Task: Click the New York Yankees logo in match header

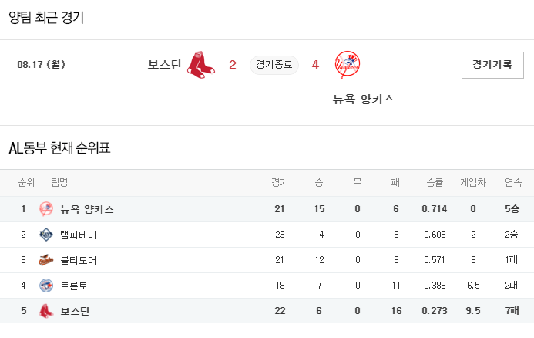Action: (348, 65)
